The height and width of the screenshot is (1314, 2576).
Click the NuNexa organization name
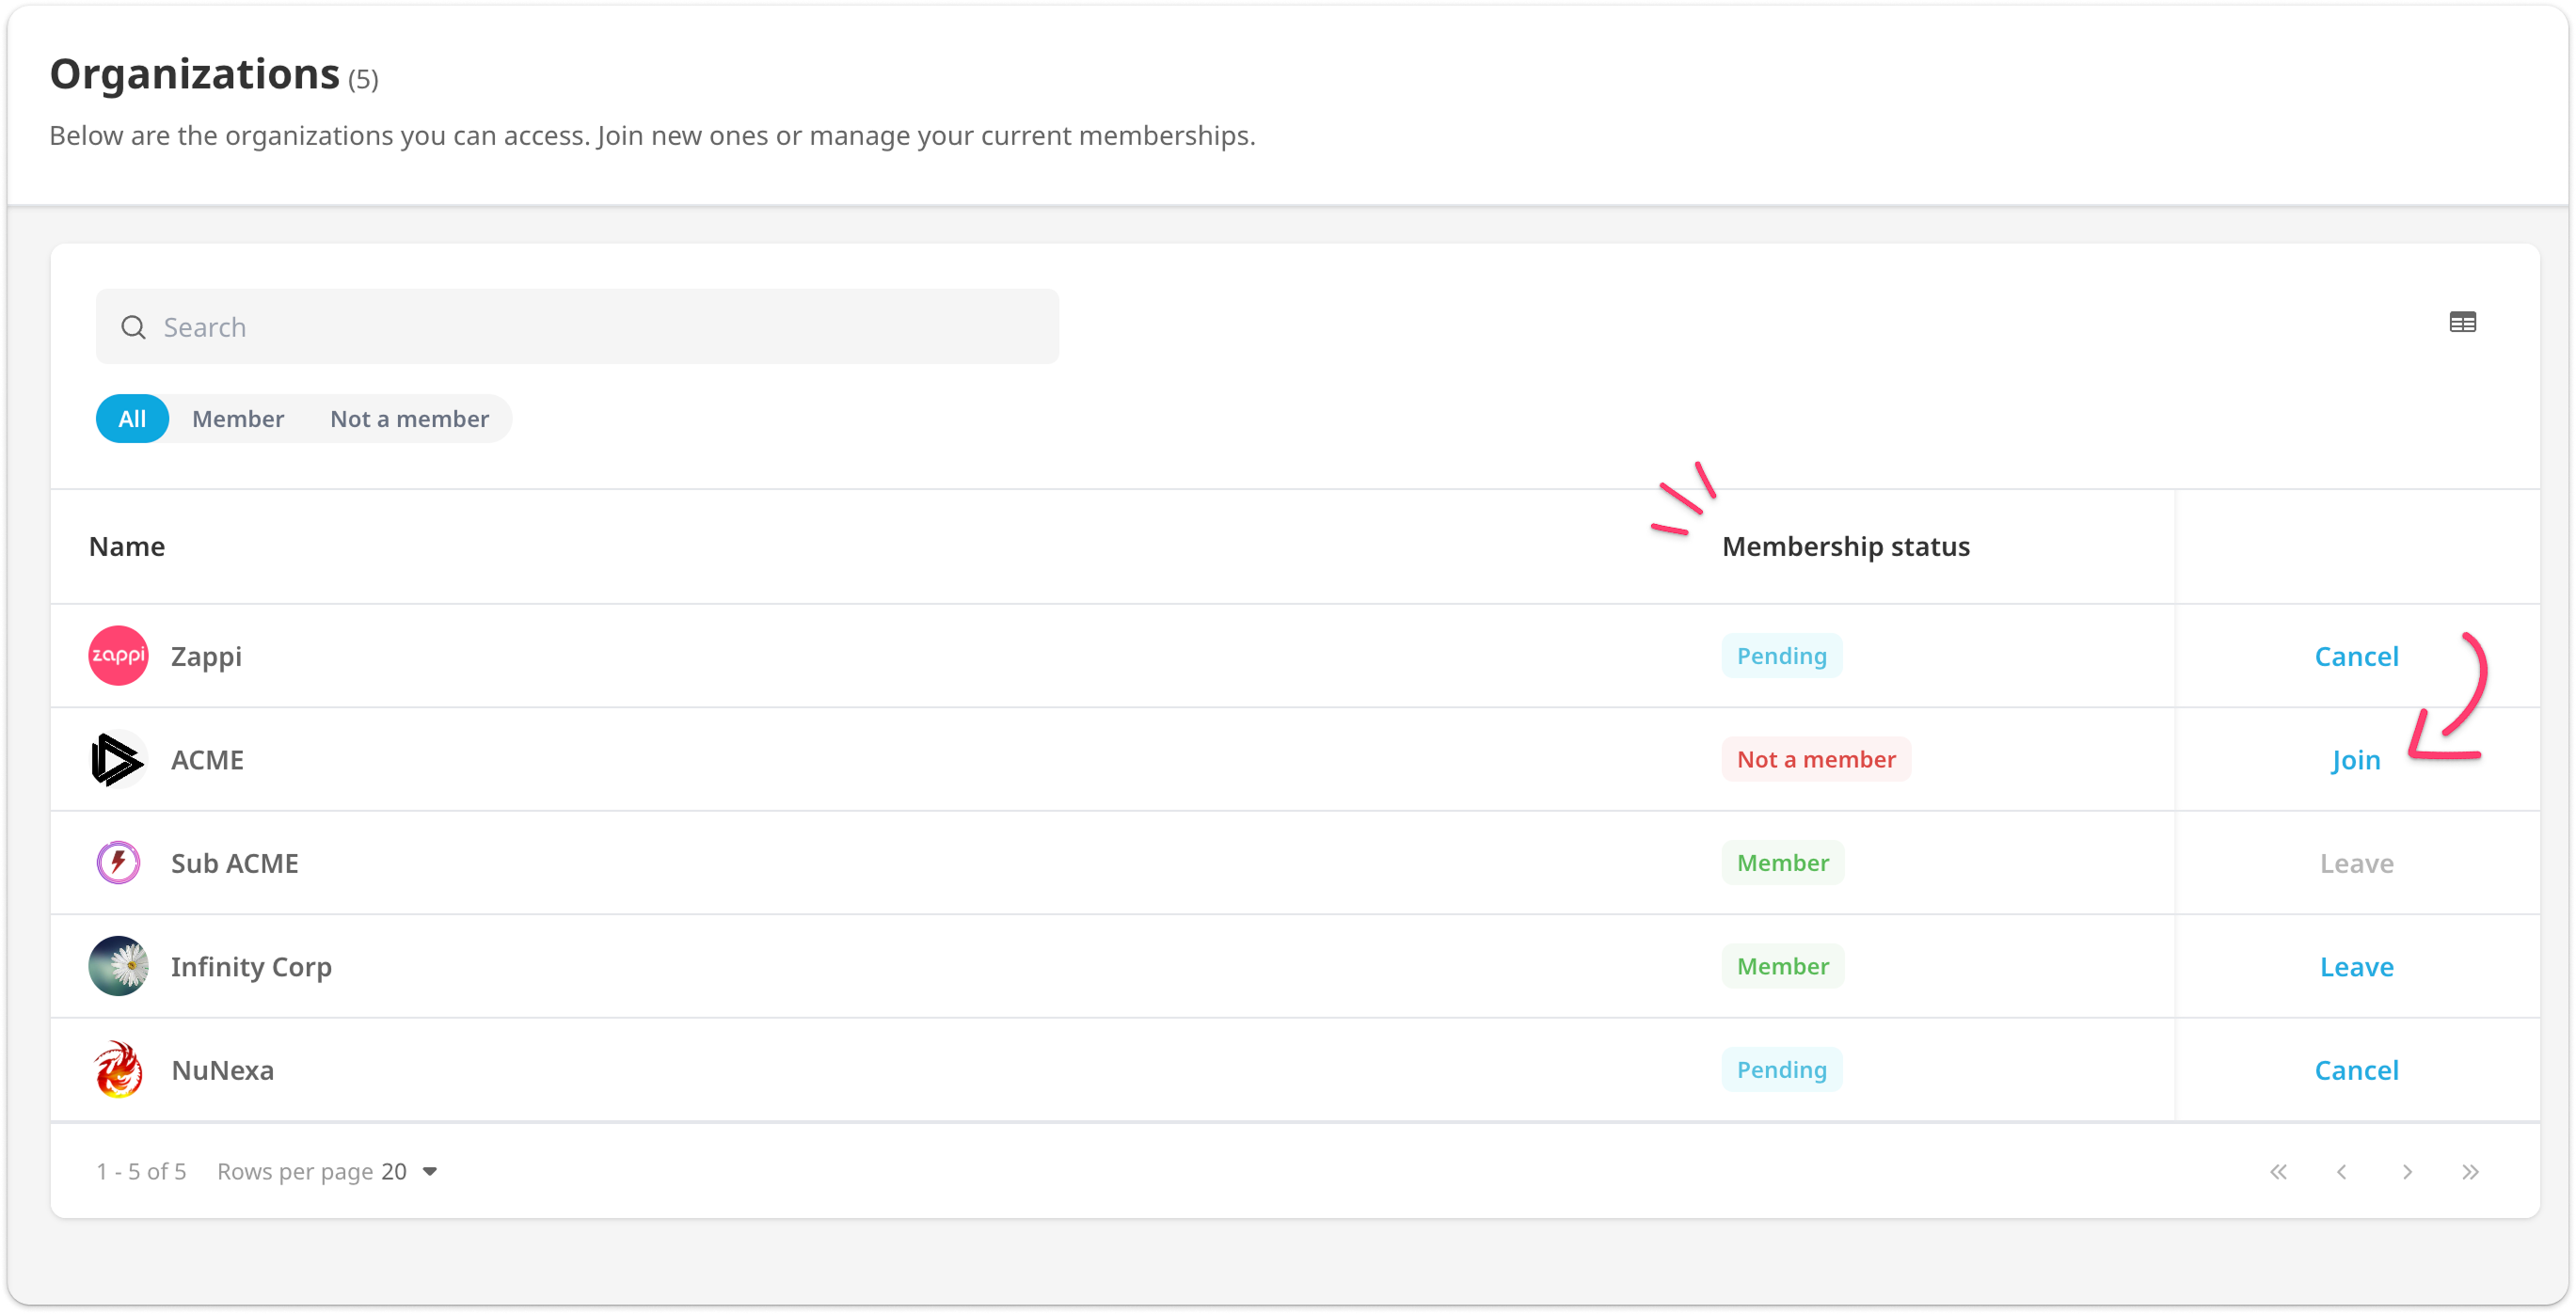tap(222, 1071)
